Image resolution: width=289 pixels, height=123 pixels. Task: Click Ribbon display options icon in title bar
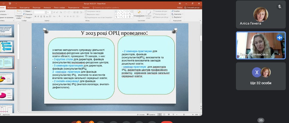(x=180, y=3)
